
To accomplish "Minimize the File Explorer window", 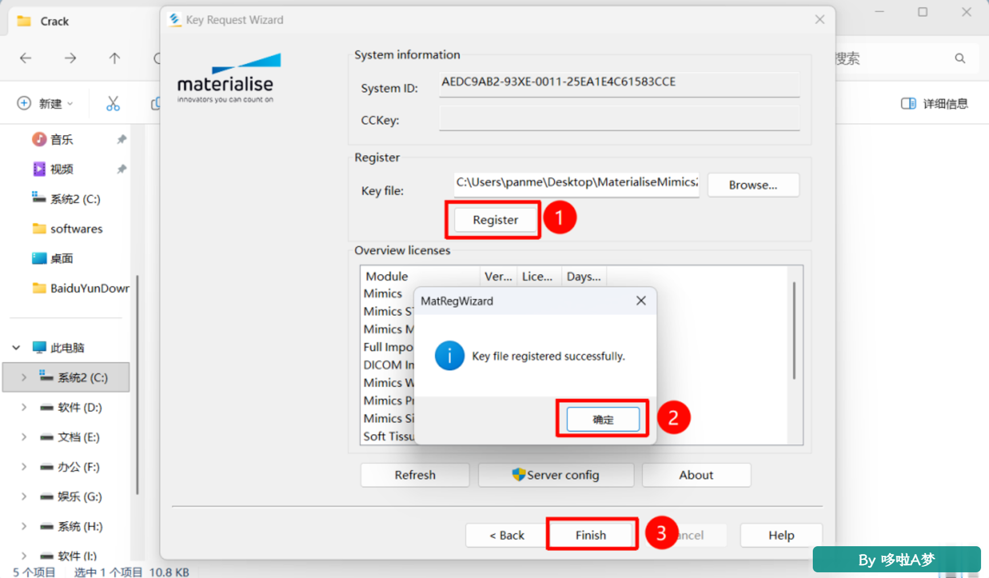I will pyautogui.click(x=879, y=12).
